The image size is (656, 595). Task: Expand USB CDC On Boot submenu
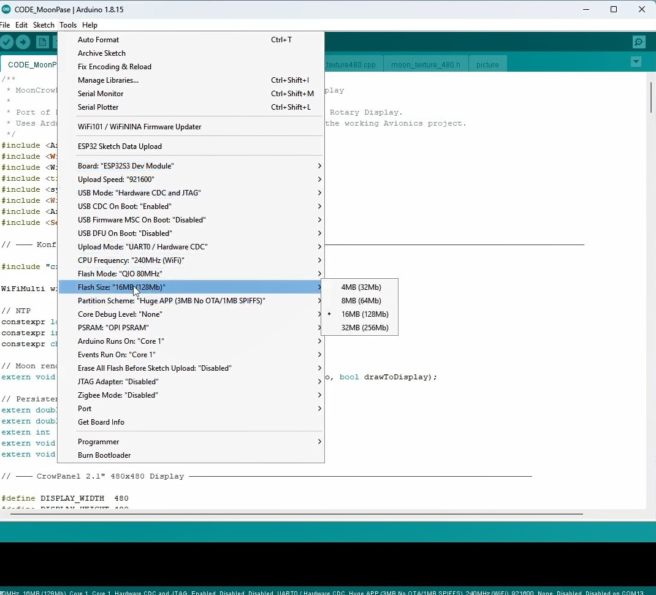point(191,206)
